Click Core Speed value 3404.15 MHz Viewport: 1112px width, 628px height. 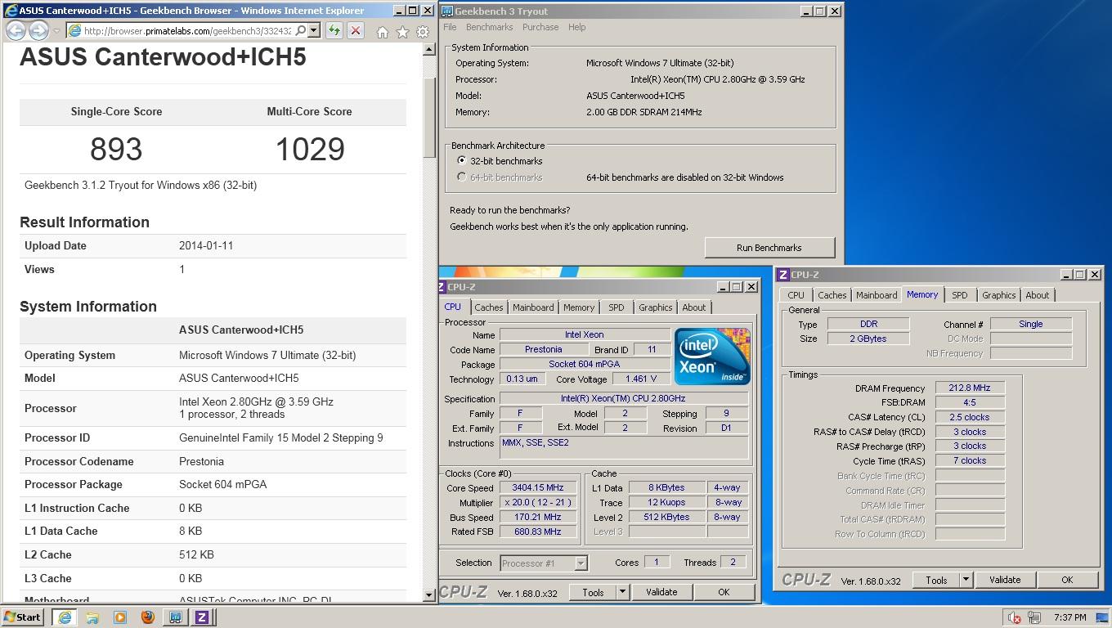click(538, 487)
